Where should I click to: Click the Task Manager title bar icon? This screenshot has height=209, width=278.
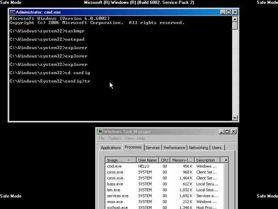point(100,132)
